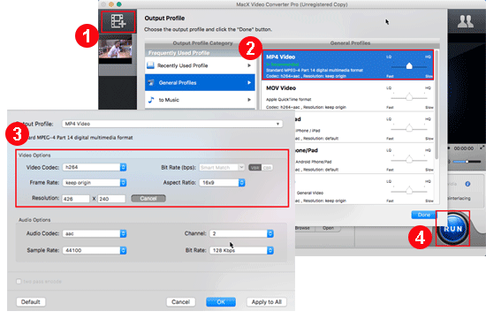
Task: Open the video Bit Rate (bps) dropdown
Action: 222,167
